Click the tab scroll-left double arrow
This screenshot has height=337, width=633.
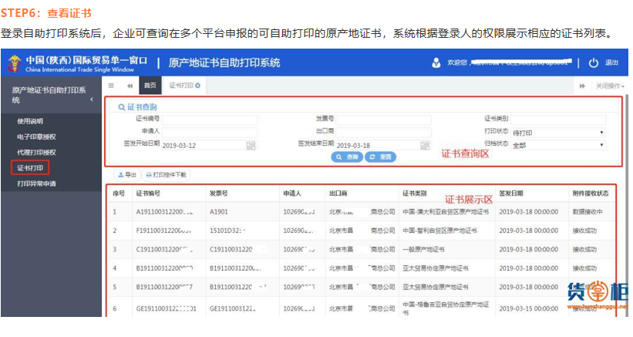point(129,85)
